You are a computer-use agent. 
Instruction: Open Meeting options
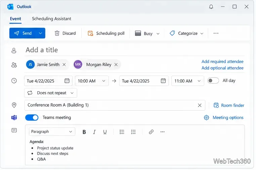(224, 117)
